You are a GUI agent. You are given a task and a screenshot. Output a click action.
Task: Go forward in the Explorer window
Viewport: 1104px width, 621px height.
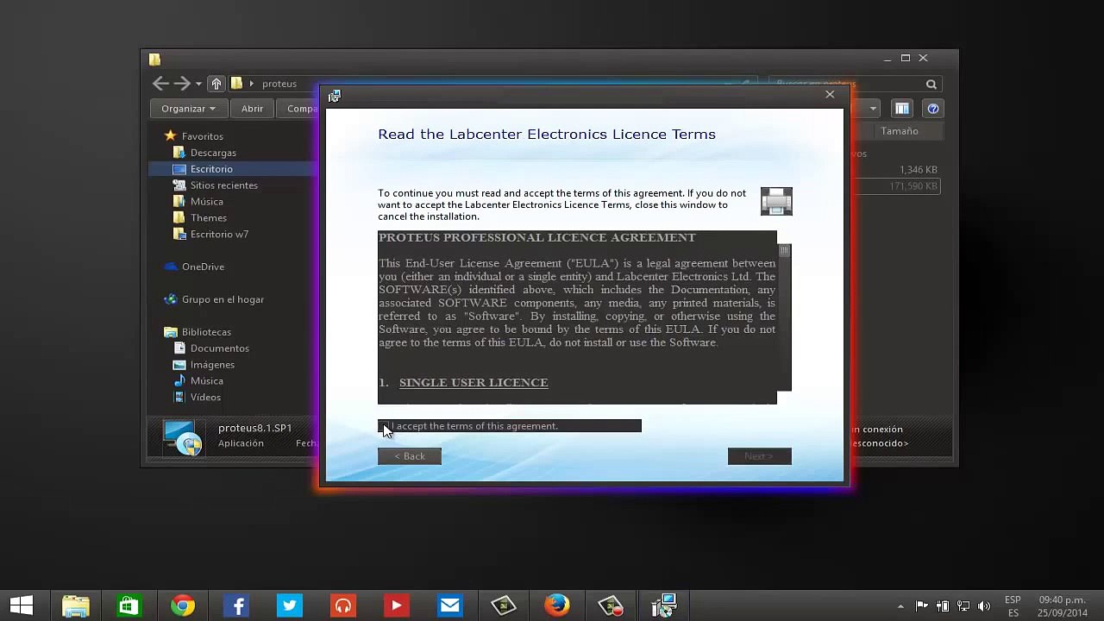click(182, 84)
